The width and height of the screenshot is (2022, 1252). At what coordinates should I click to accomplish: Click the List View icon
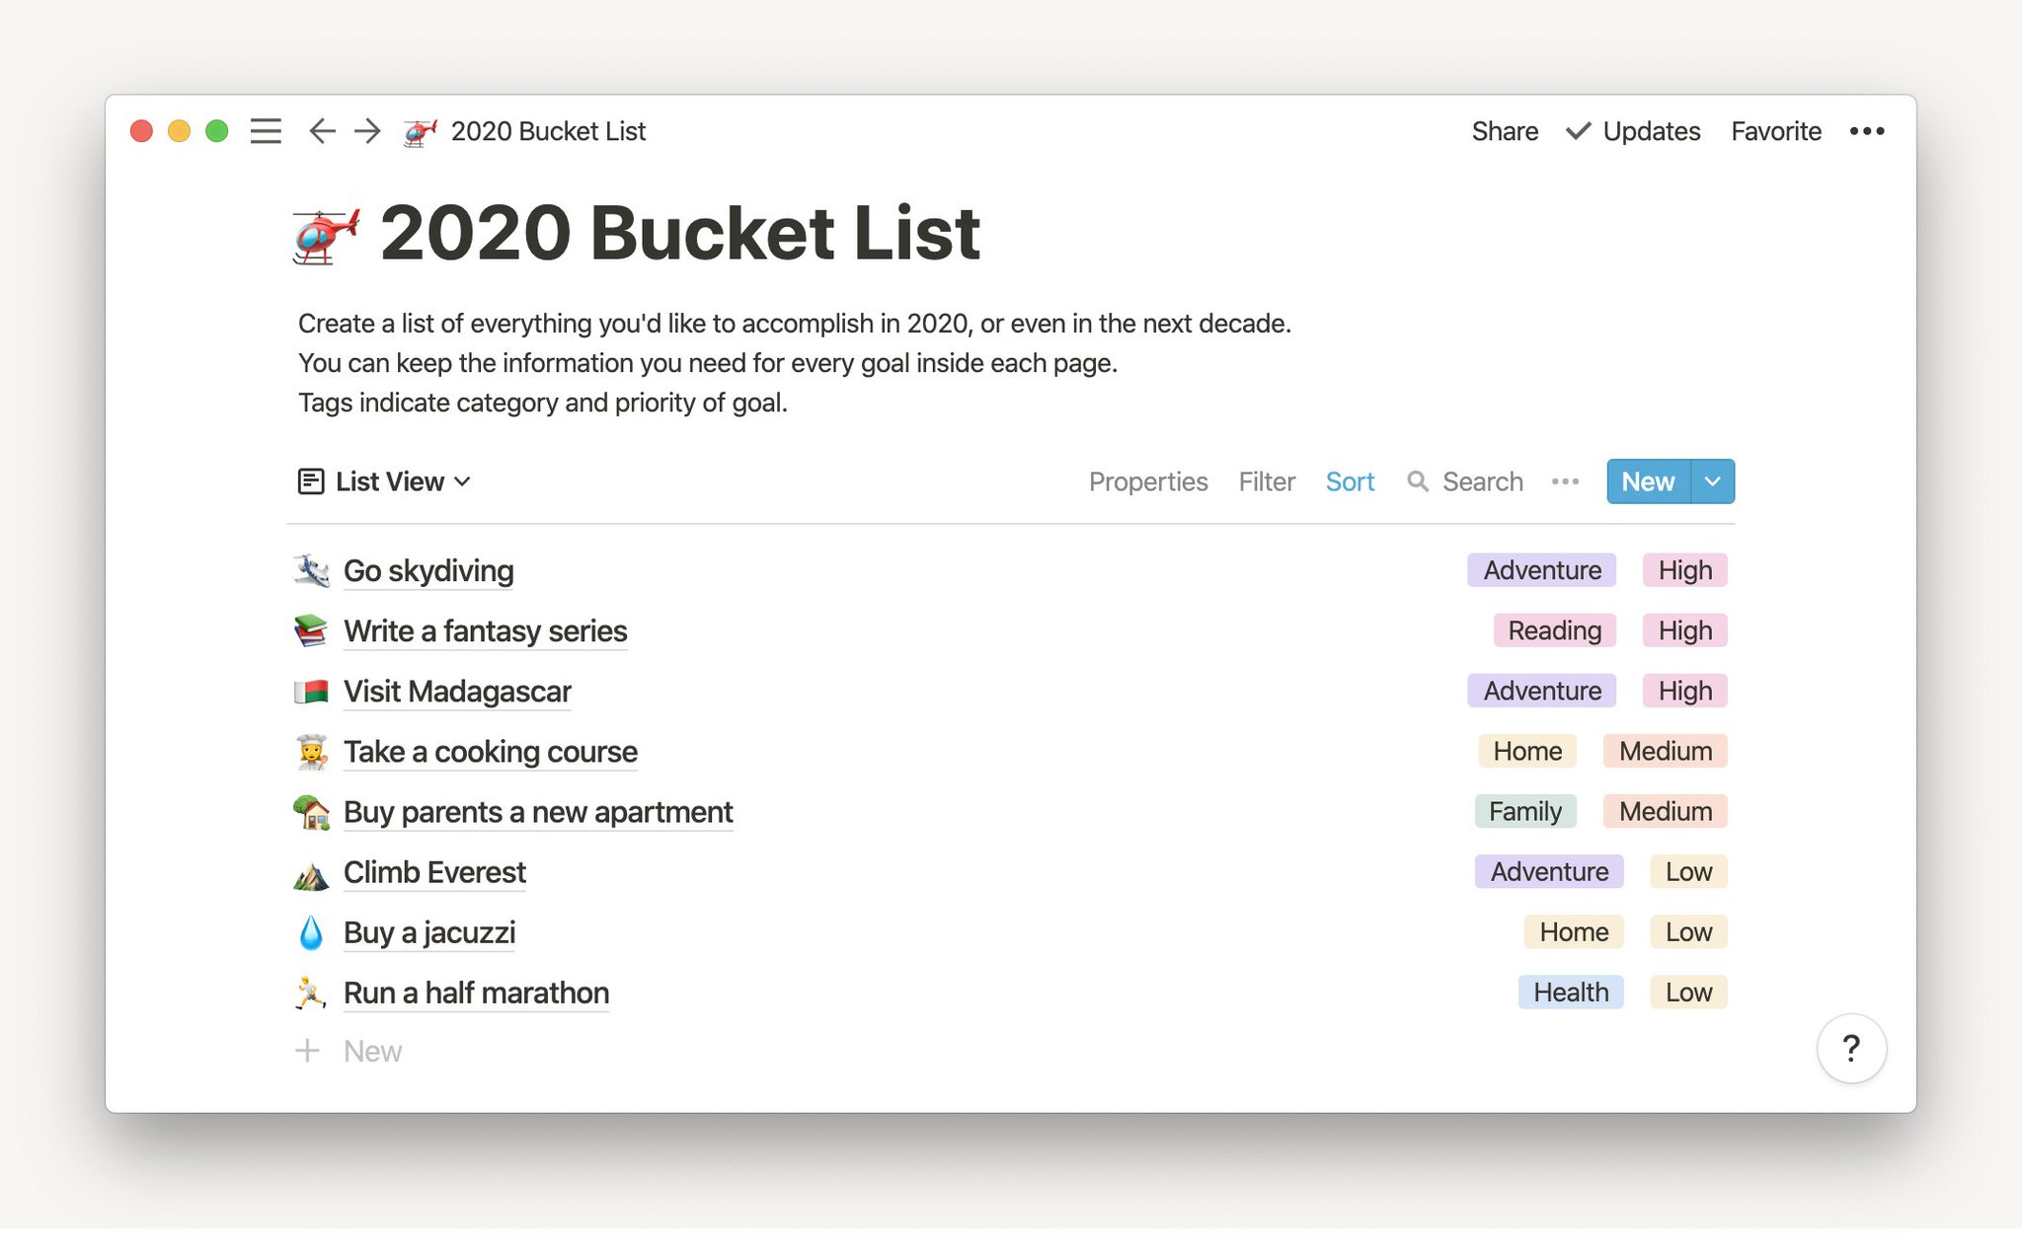point(311,481)
